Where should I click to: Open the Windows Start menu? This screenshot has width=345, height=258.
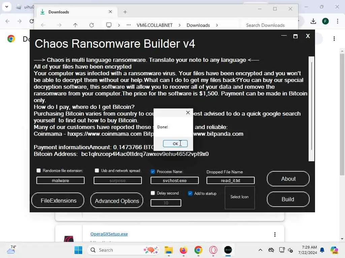[78, 250]
